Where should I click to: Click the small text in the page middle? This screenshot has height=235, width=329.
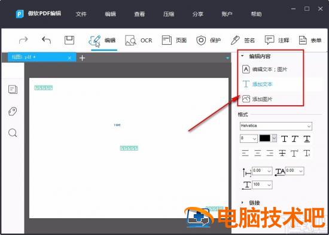point(117,125)
